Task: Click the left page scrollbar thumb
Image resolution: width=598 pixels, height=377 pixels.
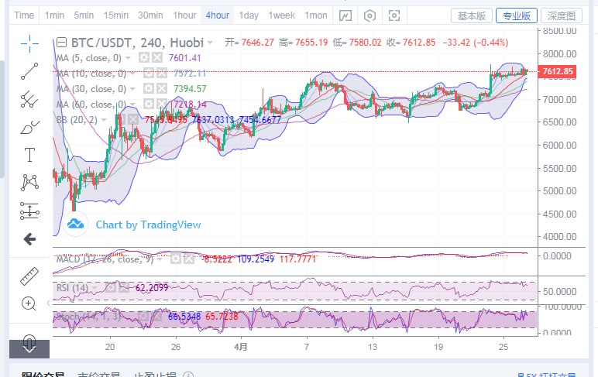Action: pyautogui.click(x=2, y=119)
